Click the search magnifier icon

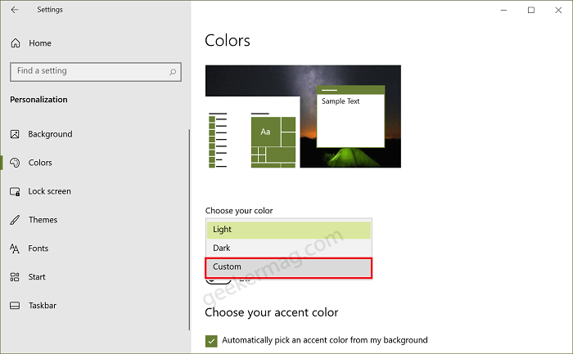tap(173, 72)
